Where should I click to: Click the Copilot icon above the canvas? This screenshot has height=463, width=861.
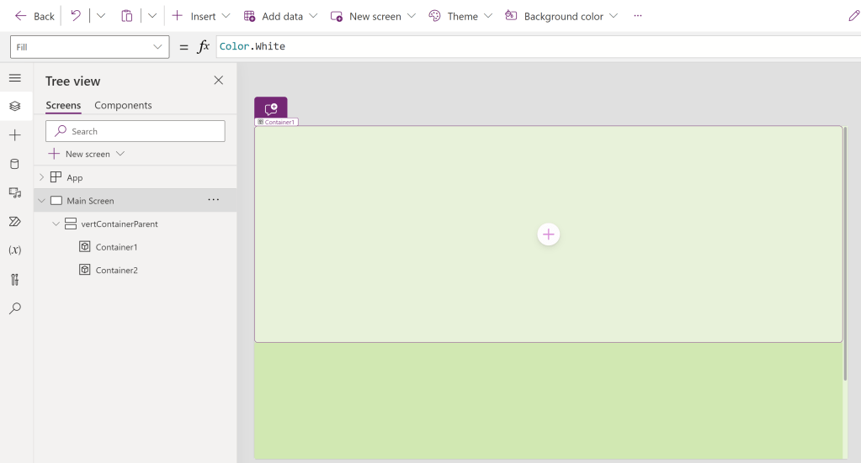point(271,109)
